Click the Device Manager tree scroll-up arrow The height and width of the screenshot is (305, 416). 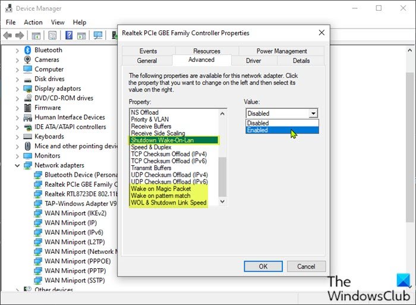pos(409,50)
